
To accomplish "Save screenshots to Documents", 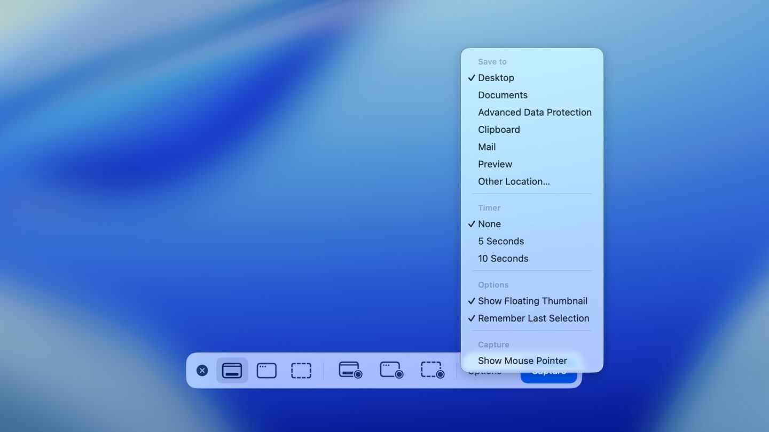I will click(x=503, y=95).
